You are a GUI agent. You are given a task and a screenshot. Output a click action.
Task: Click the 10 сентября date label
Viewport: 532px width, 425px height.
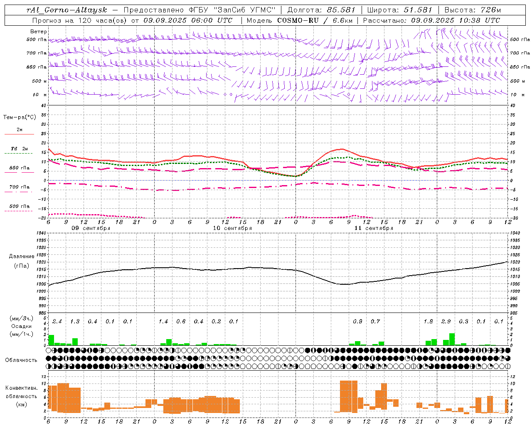click(x=232, y=228)
